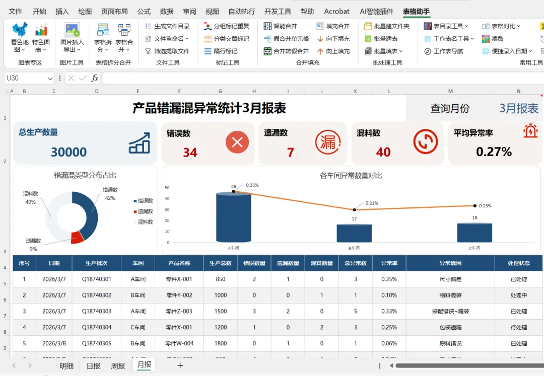The width and height of the screenshot is (544, 376).
Task: Click the 混料数 circular arrows icon
Action: pos(425,142)
